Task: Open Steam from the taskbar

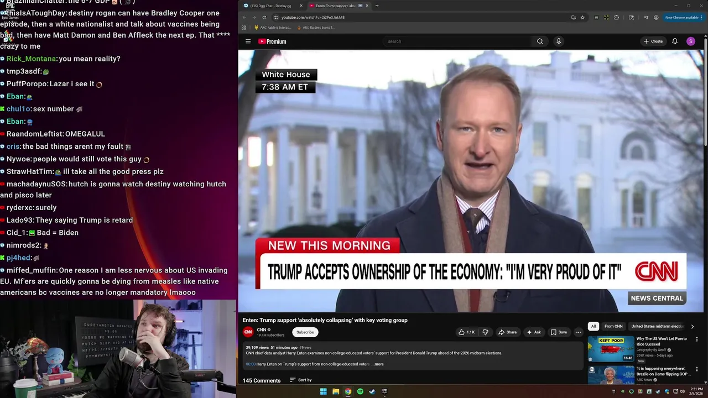Action: tap(372, 391)
